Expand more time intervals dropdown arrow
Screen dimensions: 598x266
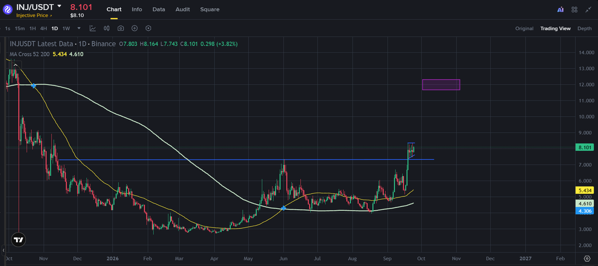click(79, 28)
